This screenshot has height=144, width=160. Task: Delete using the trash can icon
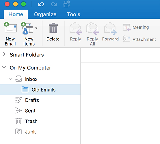53,28
